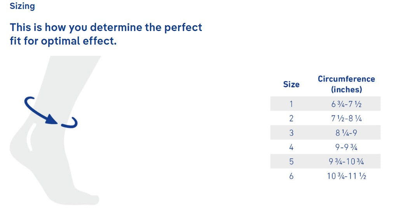This screenshot has width=405, height=208.
Task: Select size 6 in the table
Action: [x=291, y=176]
